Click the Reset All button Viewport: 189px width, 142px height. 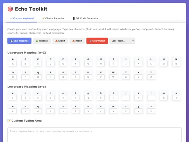42,41
